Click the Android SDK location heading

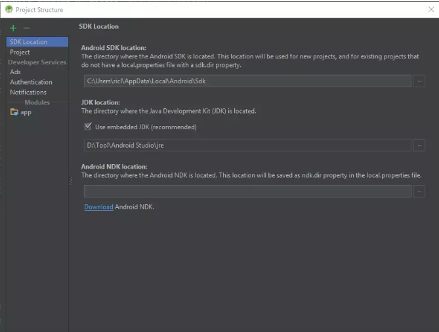point(114,48)
